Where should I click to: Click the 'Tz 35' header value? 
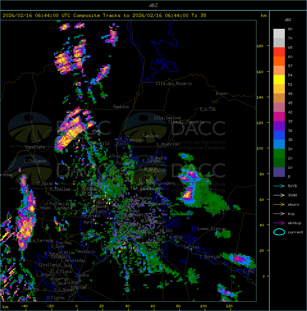click(199, 16)
